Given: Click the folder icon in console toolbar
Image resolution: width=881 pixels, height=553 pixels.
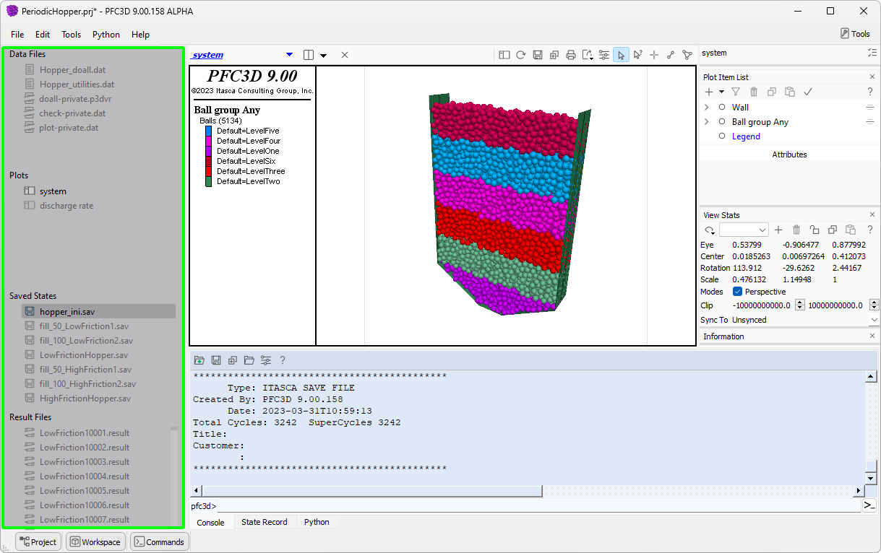Looking at the screenshot, I should [x=249, y=360].
